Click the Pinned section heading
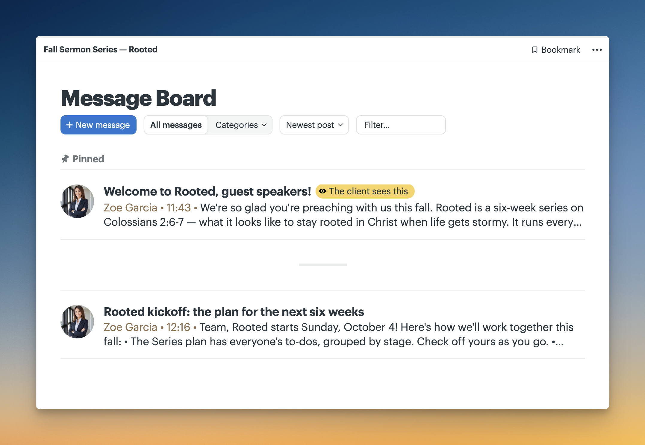645x445 pixels. [x=88, y=159]
